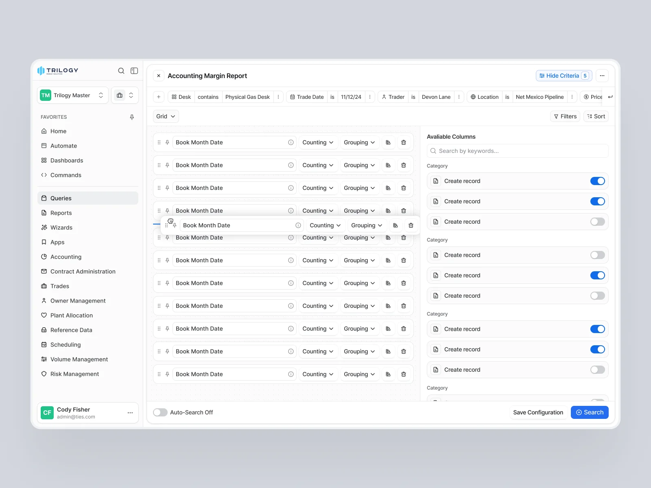Viewport: 651px width, 488px height.
Task: Open Grouping dropdown in first row
Action: click(359, 142)
